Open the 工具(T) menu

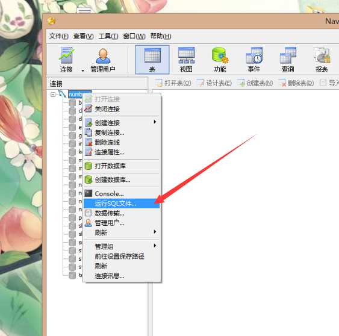click(x=108, y=36)
